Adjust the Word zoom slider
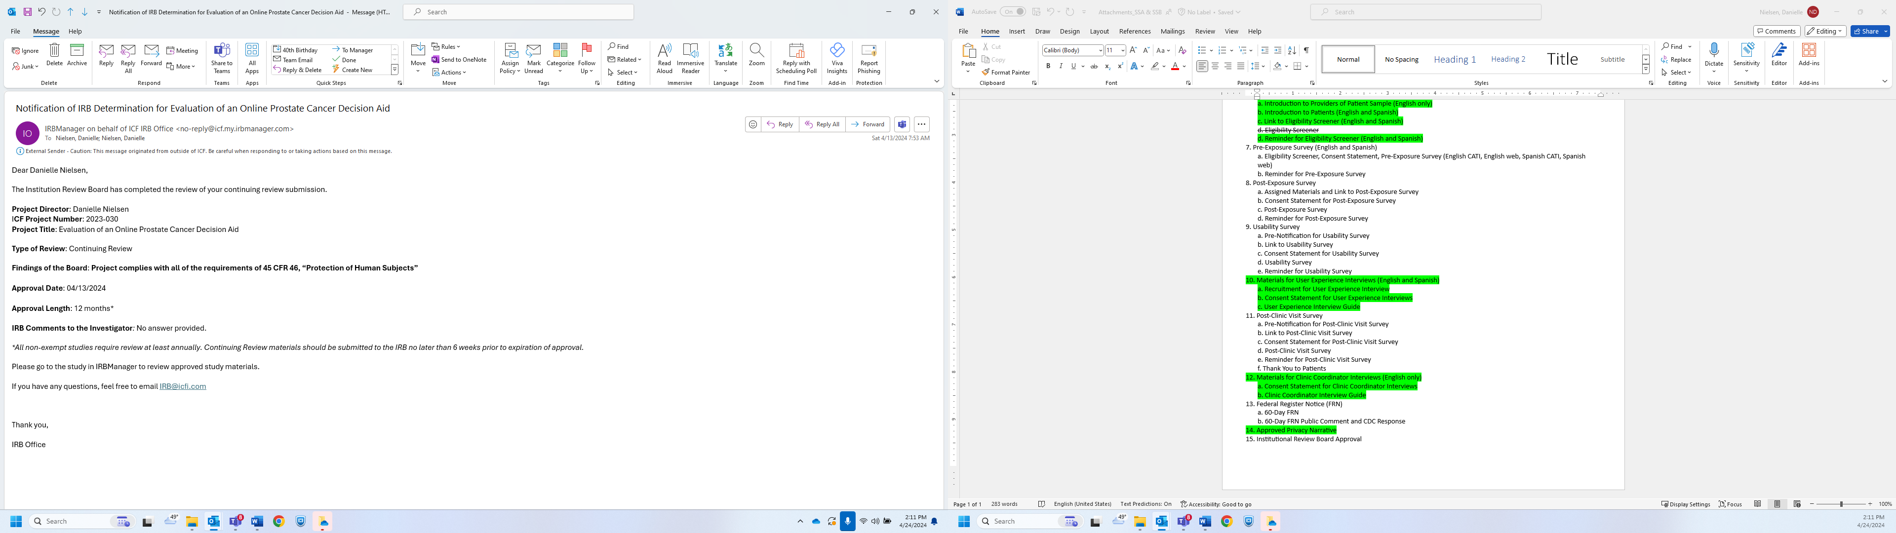The image size is (1896, 533). point(1841,504)
